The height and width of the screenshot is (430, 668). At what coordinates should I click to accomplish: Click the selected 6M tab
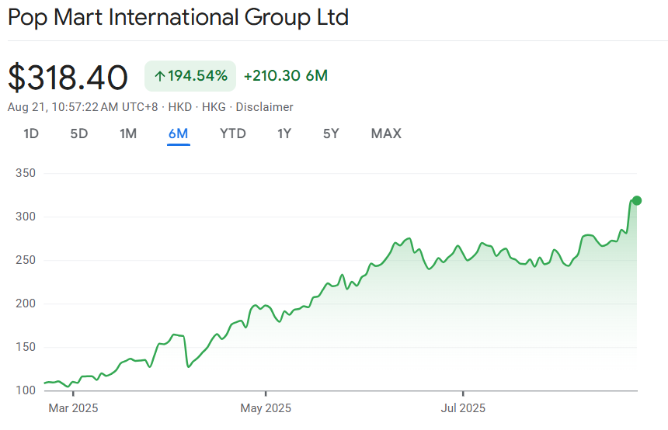pyautogui.click(x=178, y=134)
